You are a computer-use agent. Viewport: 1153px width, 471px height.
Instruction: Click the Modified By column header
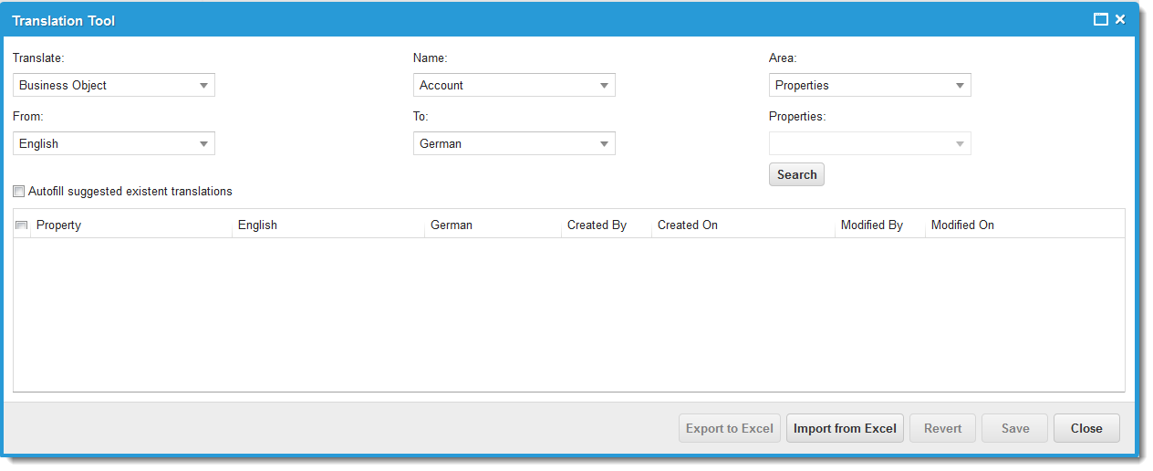tap(879, 225)
